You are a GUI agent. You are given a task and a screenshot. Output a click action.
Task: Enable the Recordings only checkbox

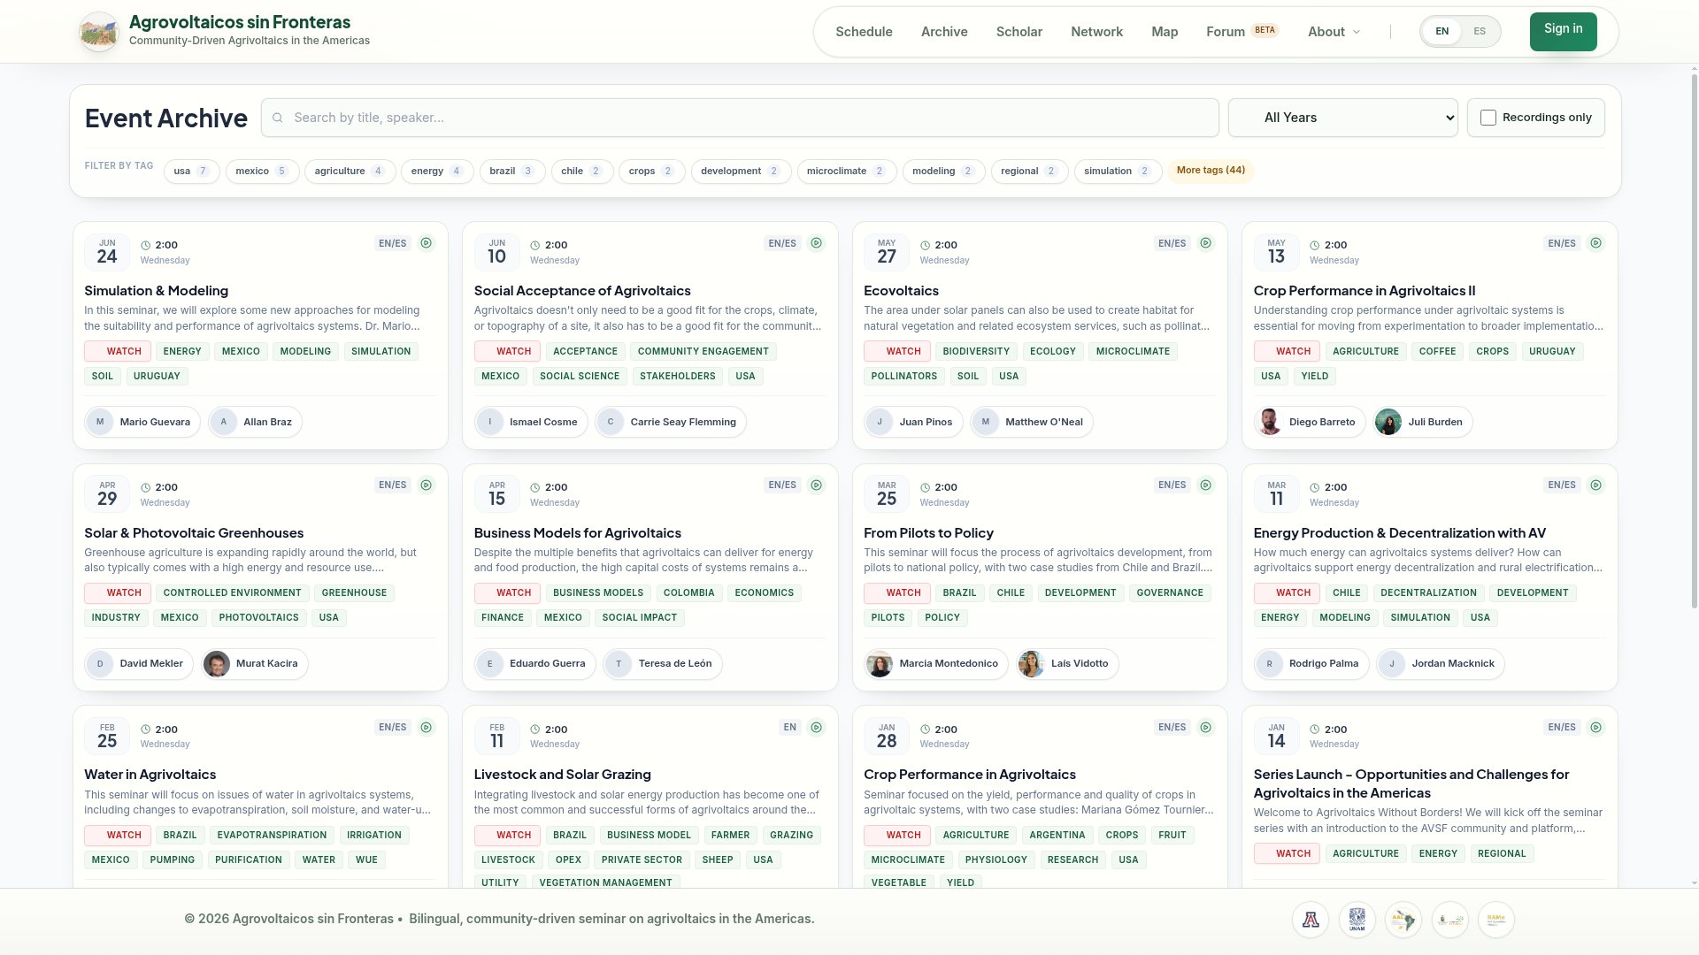click(1488, 118)
